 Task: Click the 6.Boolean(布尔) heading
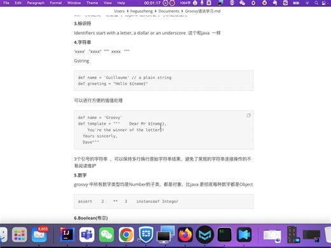91,218
